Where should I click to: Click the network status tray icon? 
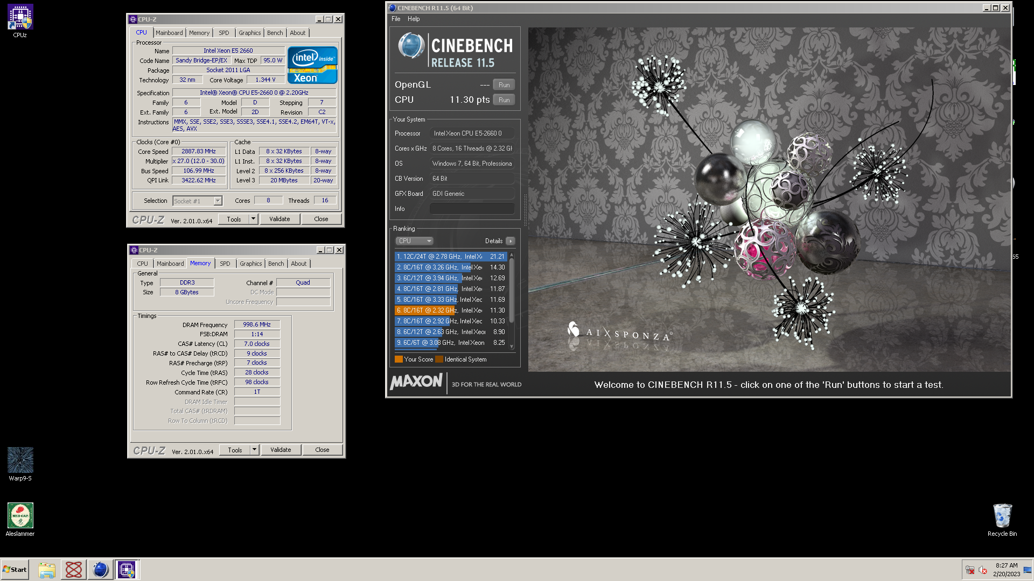coord(970,570)
